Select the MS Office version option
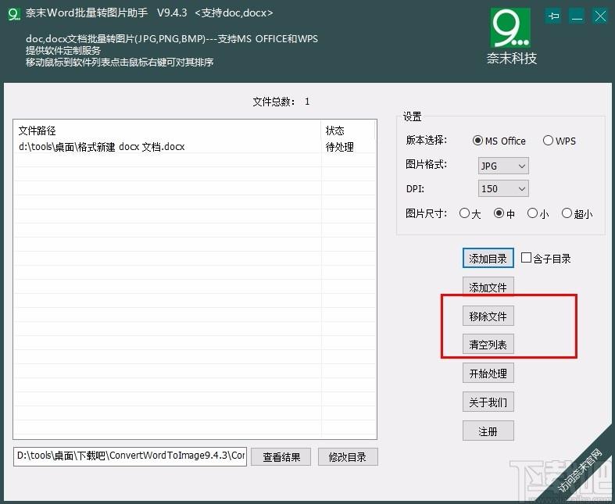The image size is (615, 504). point(478,141)
